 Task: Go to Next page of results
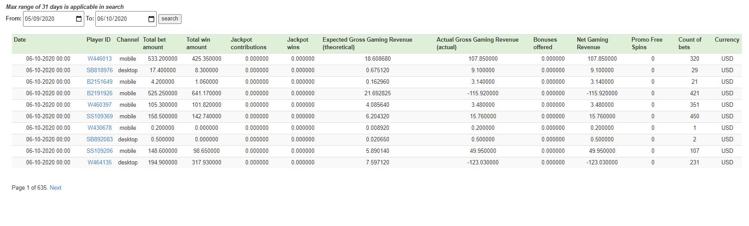55,188
